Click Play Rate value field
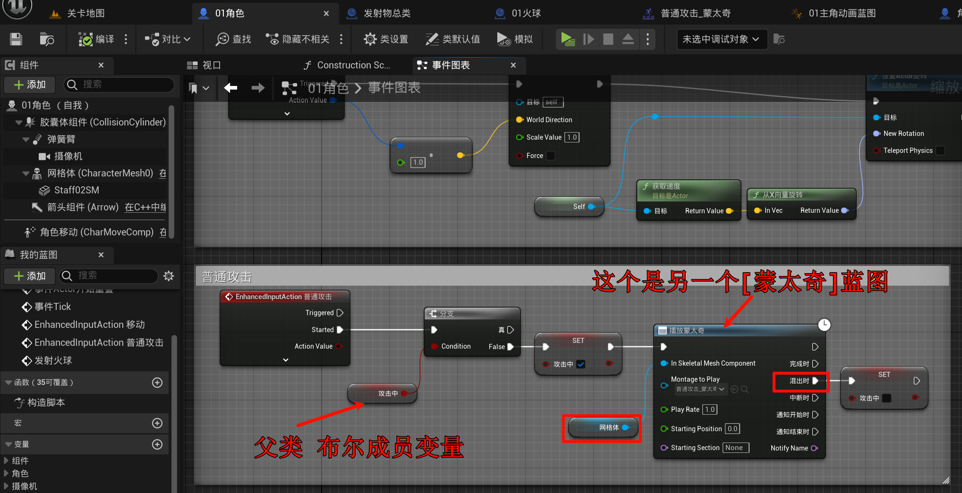The height and width of the screenshot is (493, 962). pos(710,409)
